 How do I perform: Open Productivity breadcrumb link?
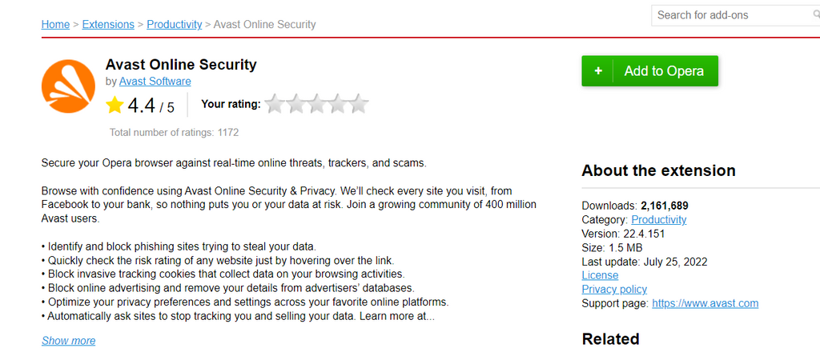click(174, 24)
